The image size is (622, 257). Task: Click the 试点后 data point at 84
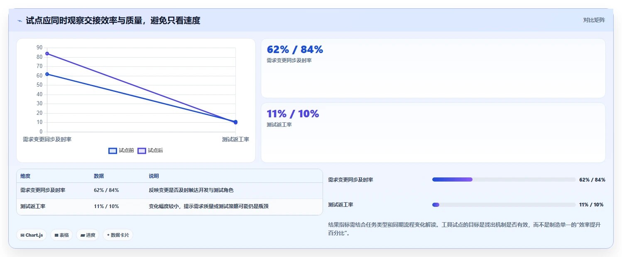(x=47, y=53)
